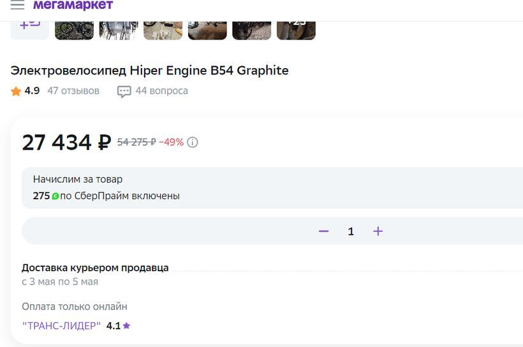Open the "ТРАНС-ЛИДЕР" seller link
The image size is (523, 347).
tap(61, 326)
